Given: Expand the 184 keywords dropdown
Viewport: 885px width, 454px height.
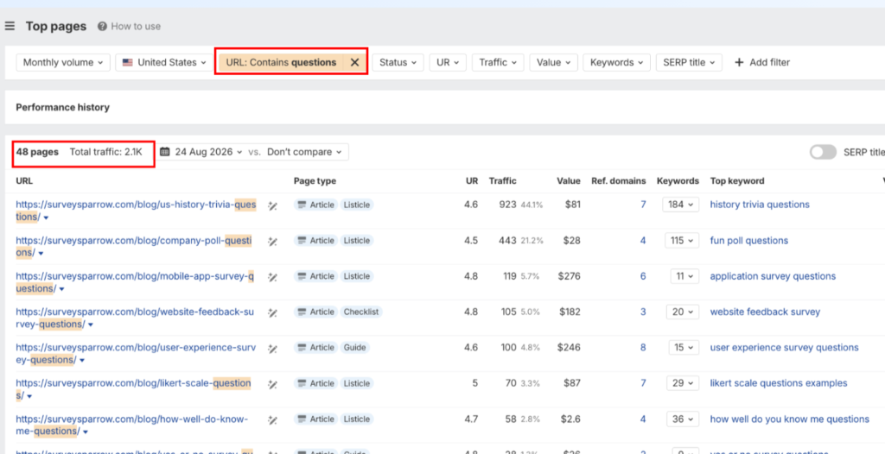Looking at the screenshot, I should click(681, 205).
